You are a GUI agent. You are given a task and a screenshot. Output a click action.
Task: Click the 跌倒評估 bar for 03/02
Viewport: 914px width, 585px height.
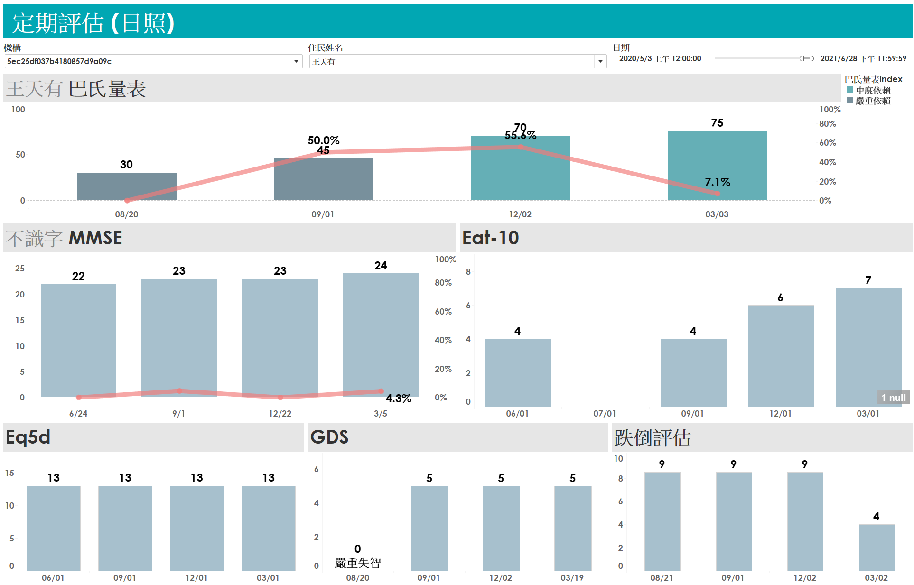click(877, 548)
